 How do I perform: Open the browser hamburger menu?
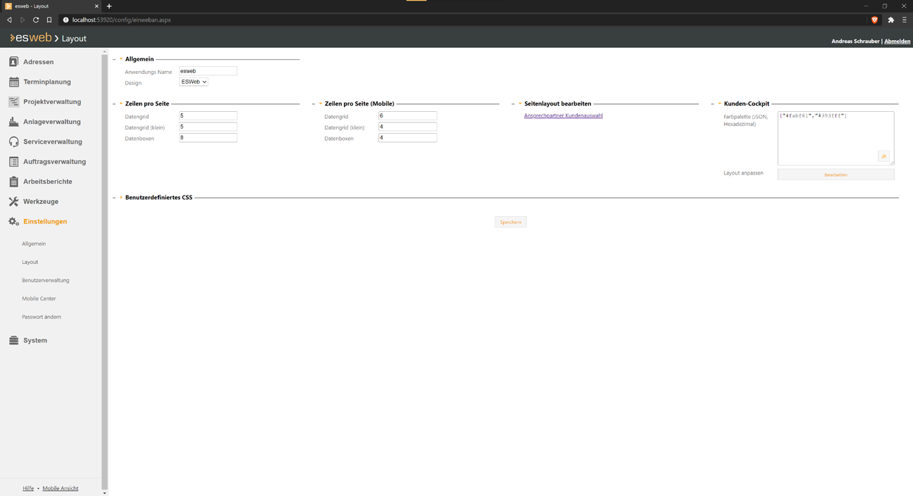(905, 20)
